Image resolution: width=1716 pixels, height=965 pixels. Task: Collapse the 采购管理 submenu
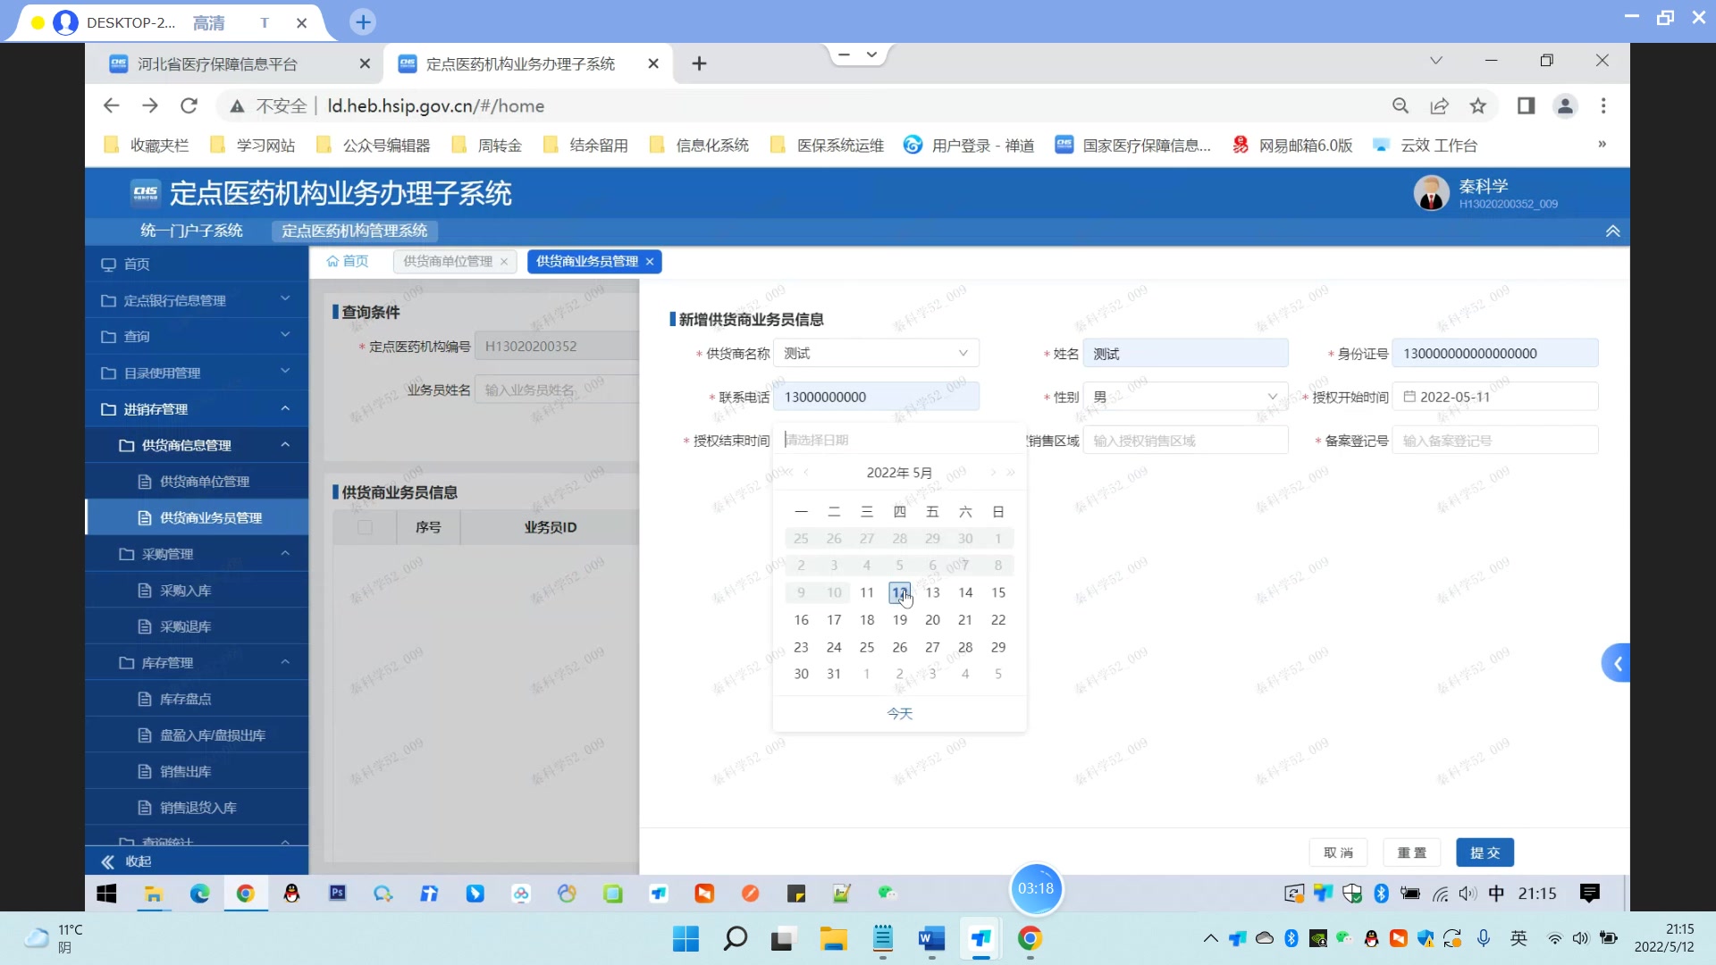197,555
